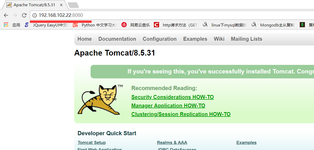Reload the page with the refresh icon

pyautogui.click(x=24, y=15)
